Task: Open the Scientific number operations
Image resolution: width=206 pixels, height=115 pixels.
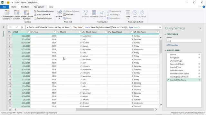Action: [x=102, y=15]
